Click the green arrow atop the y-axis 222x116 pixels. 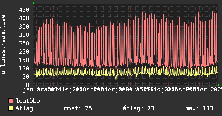pos(34,3)
